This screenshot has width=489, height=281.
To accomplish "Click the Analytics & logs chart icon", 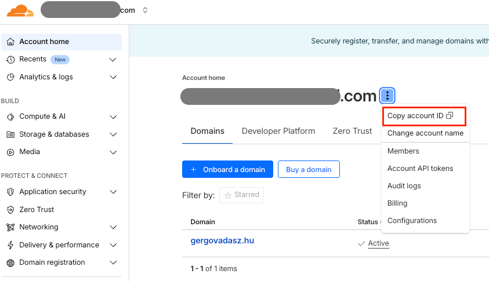I will coord(10,77).
